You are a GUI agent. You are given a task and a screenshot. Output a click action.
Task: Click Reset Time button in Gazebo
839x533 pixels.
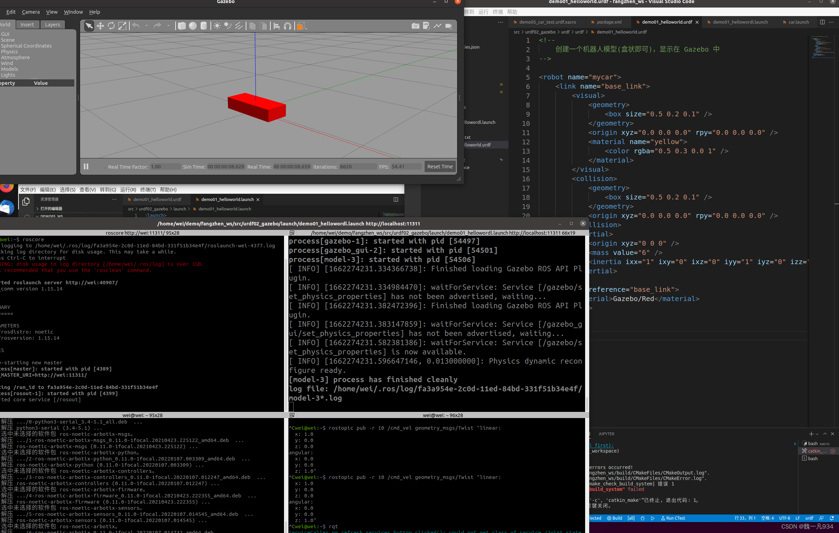pyautogui.click(x=440, y=167)
